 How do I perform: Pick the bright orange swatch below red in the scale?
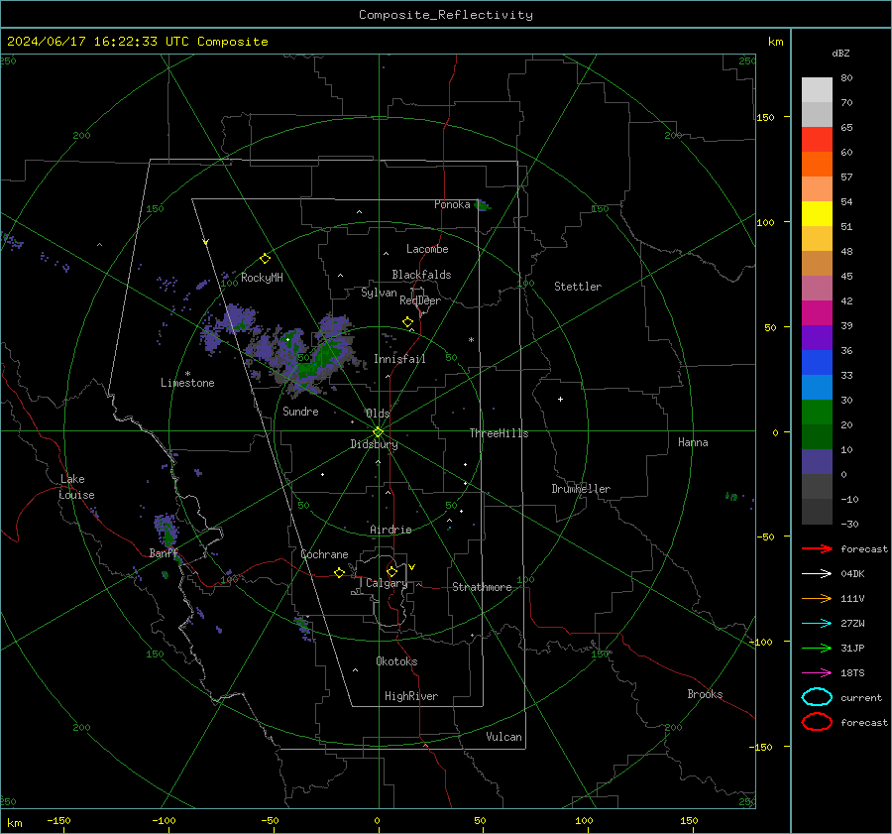pyautogui.click(x=817, y=165)
